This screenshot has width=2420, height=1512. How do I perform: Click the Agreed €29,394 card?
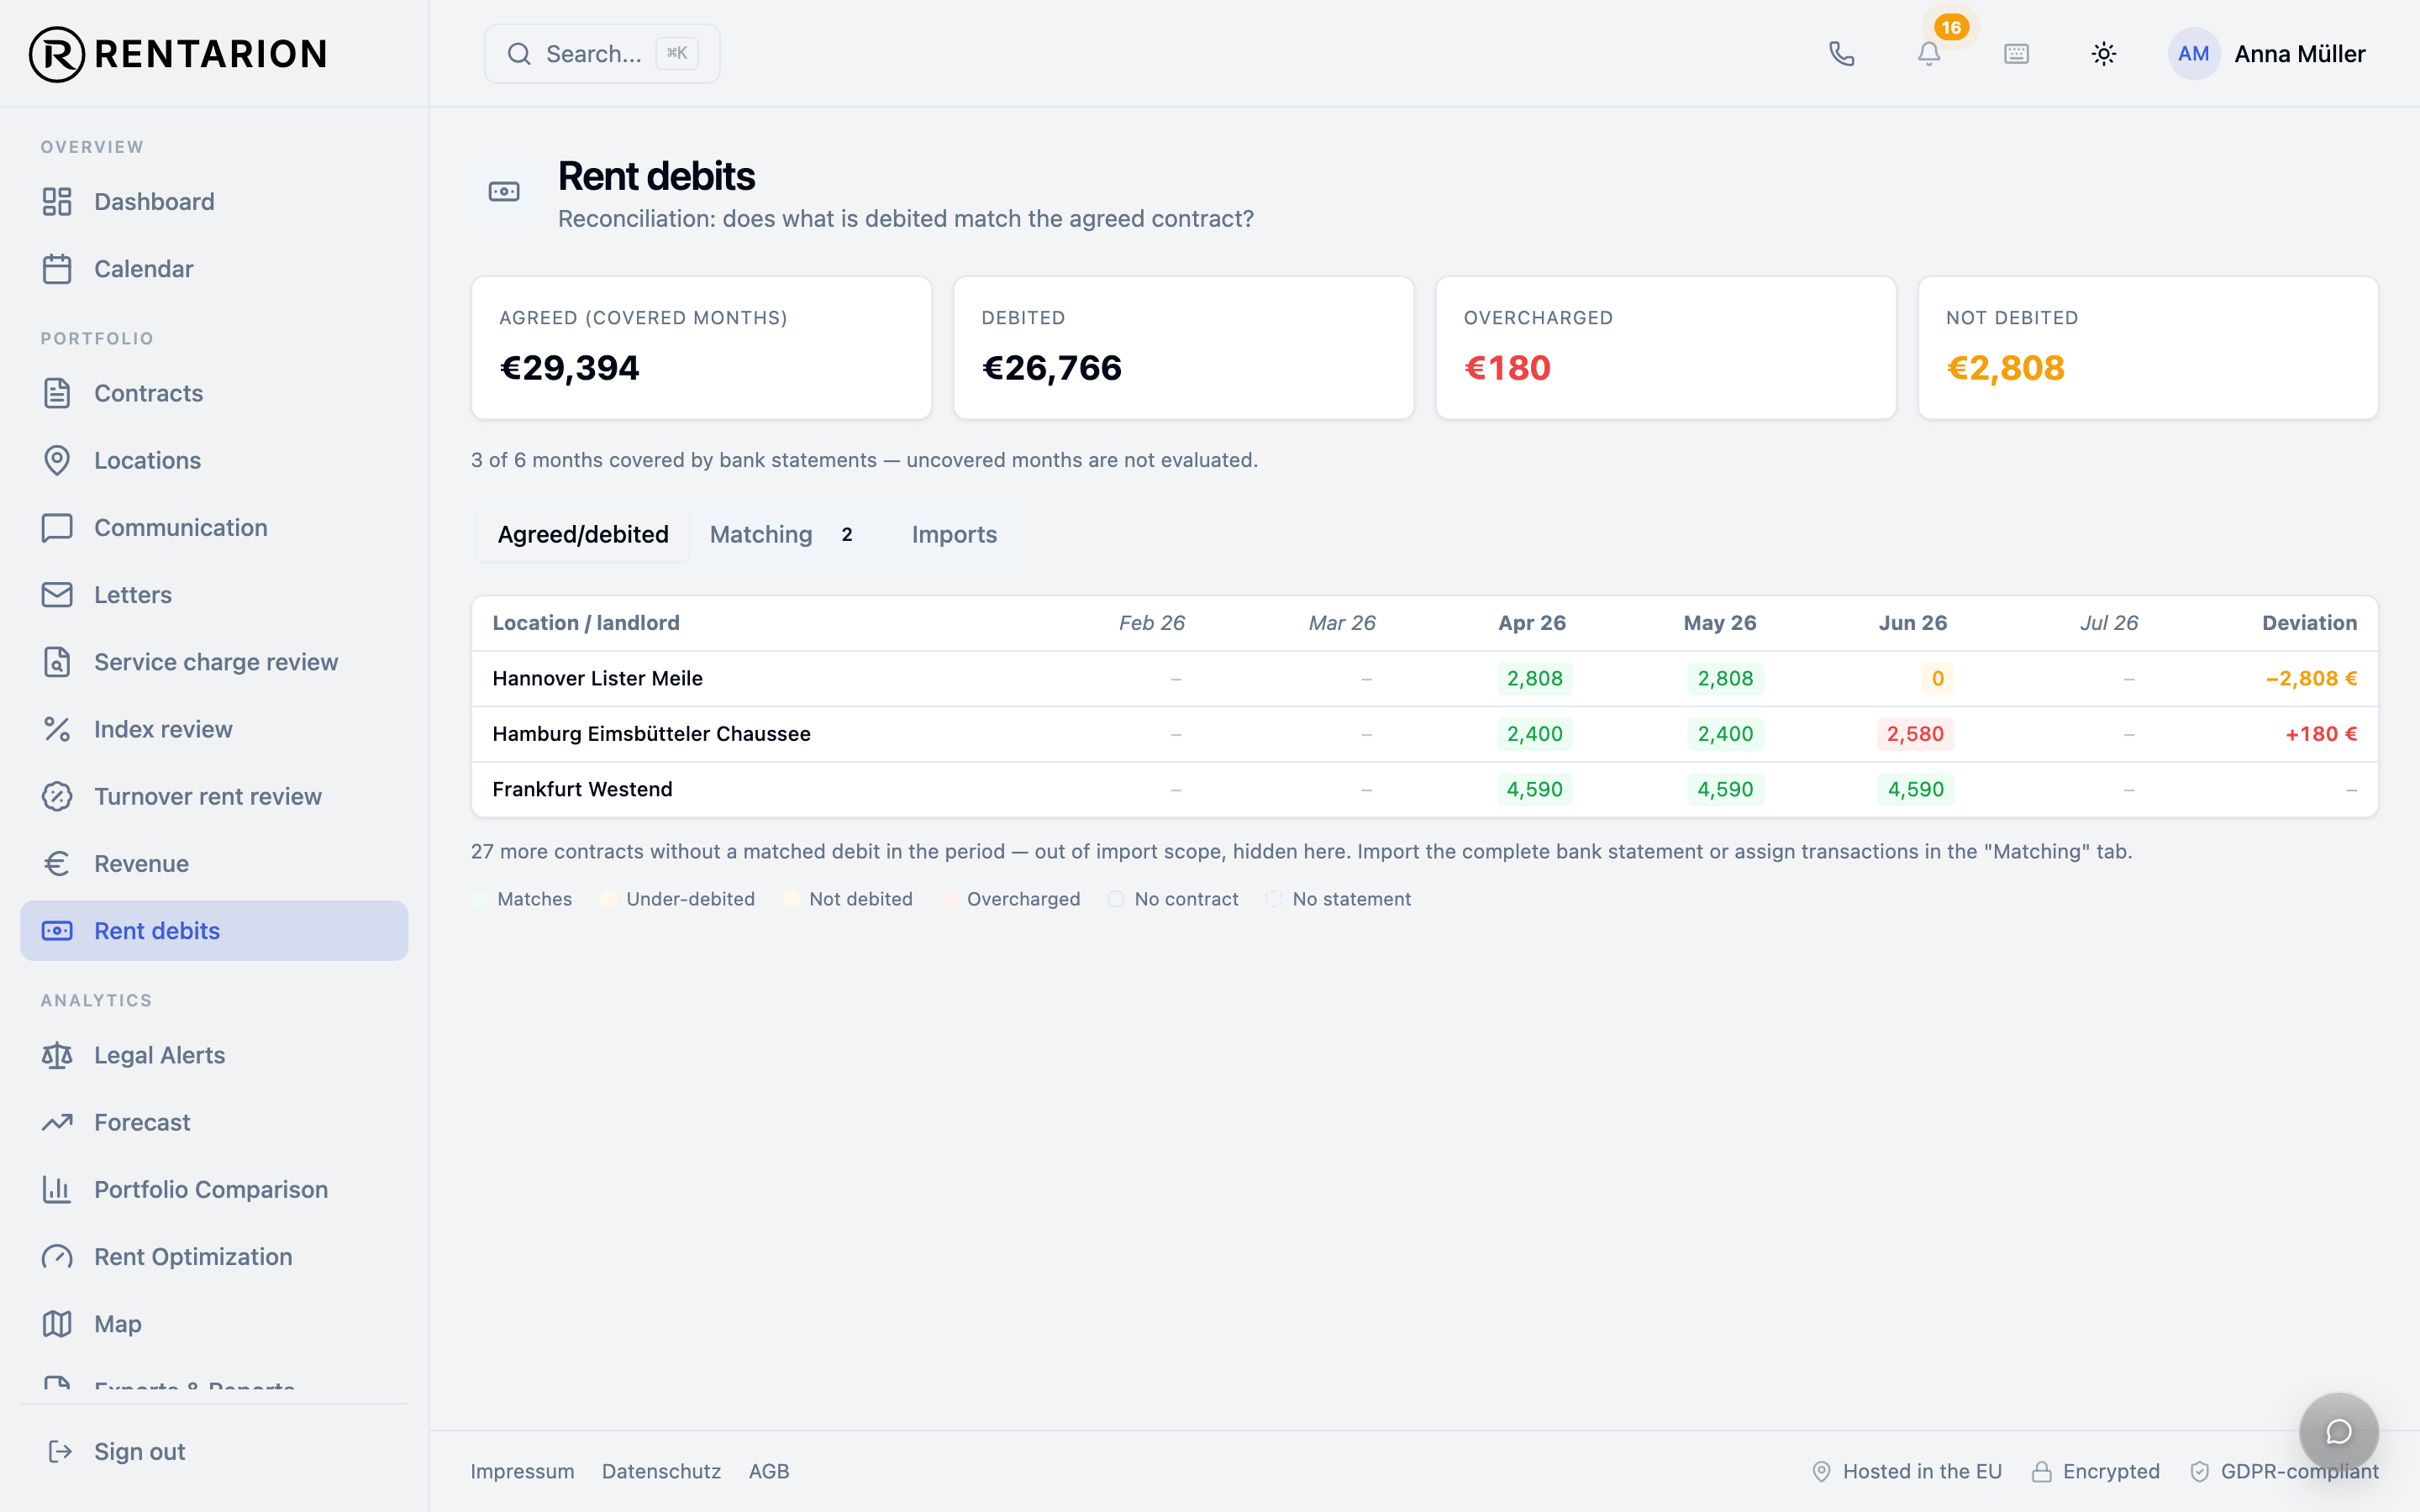click(701, 348)
